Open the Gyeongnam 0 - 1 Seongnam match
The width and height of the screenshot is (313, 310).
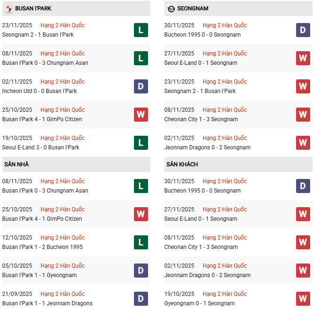(x=199, y=303)
